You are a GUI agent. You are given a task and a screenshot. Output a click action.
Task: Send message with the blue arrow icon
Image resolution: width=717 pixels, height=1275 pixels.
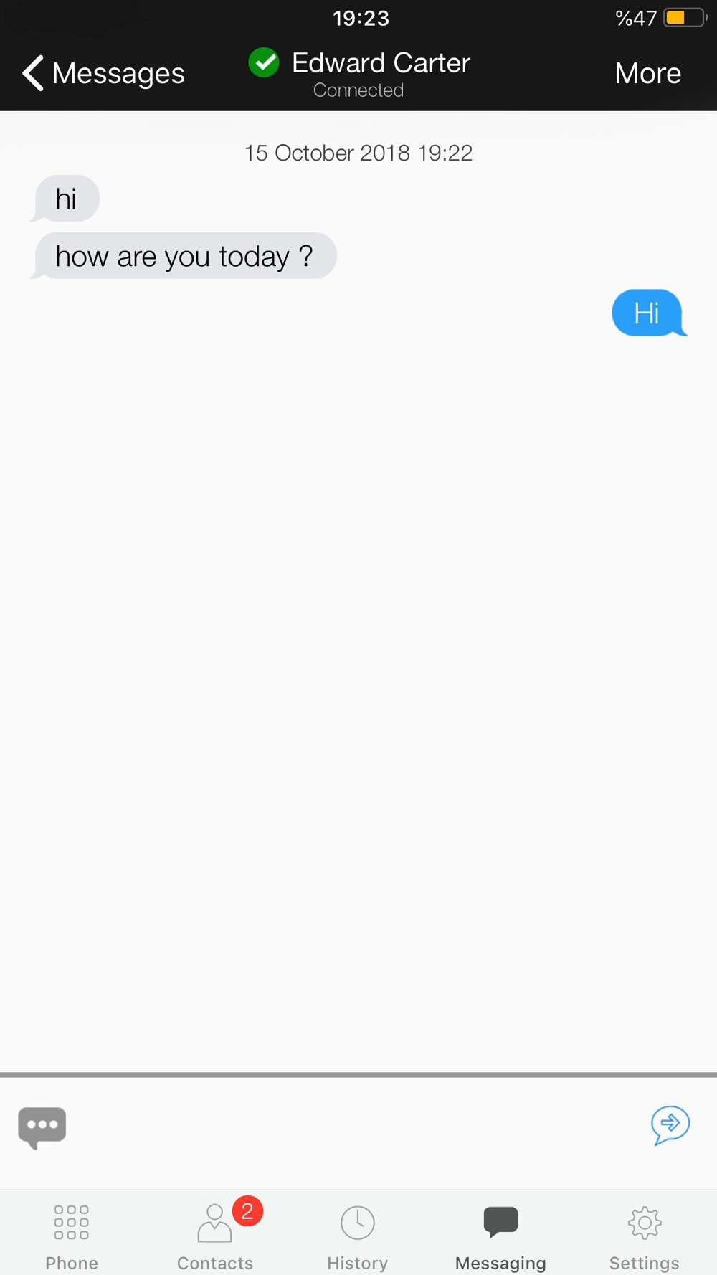pyautogui.click(x=670, y=1124)
